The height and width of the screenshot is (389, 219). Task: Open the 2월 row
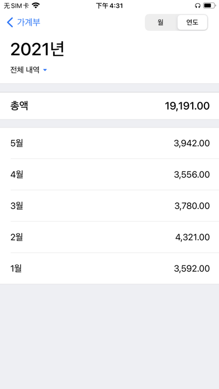coord(109,237)
